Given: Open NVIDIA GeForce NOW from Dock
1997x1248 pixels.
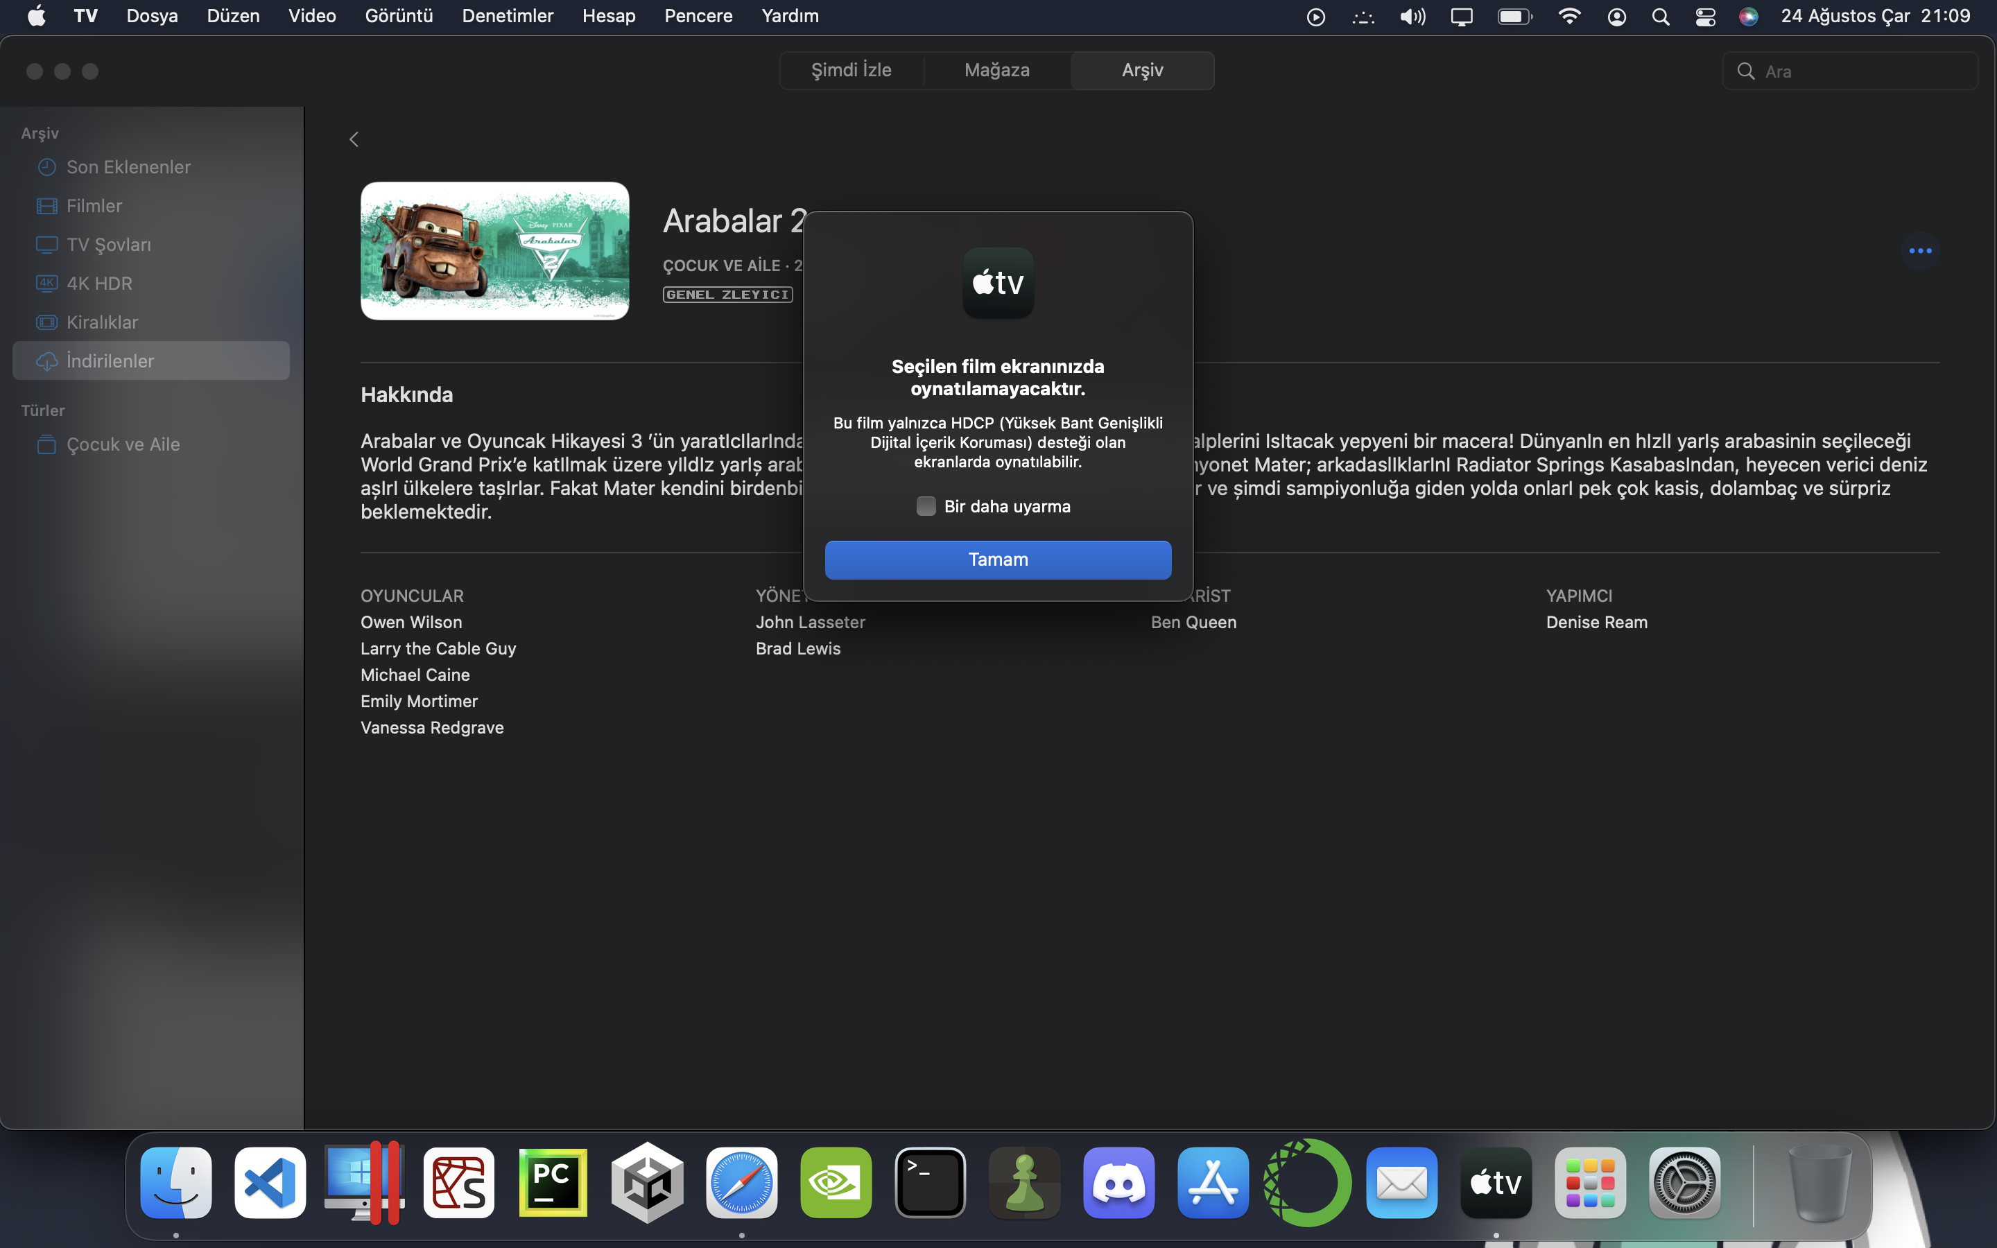Looking at the screenshot, I should click(x=836, y=1182).
